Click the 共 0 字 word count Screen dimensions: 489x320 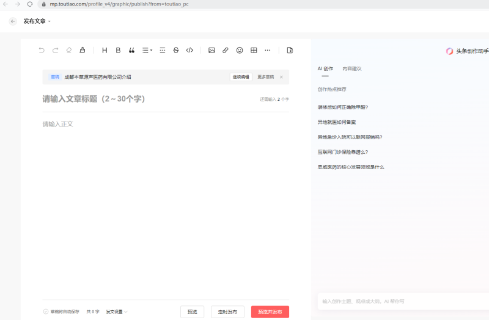coord(93,311)
